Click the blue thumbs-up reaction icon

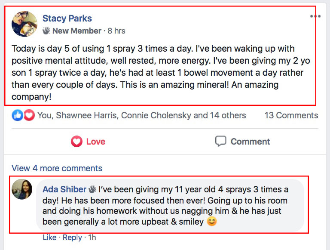click(x=17, y=115)
